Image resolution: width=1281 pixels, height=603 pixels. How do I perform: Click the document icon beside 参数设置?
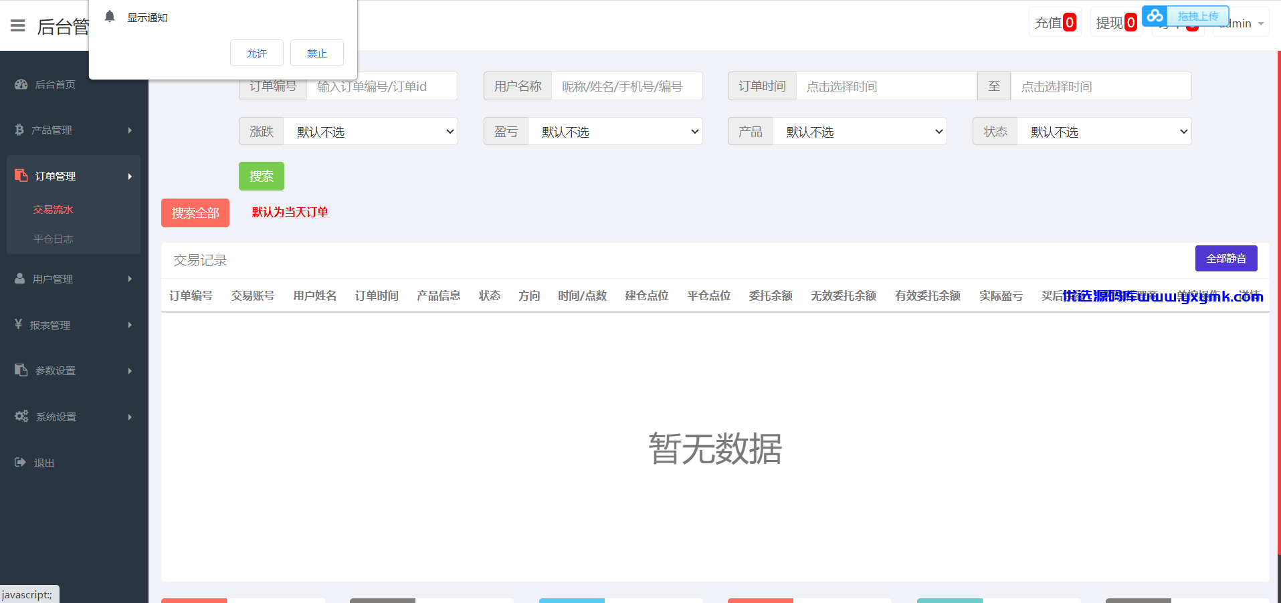[21, 370]
